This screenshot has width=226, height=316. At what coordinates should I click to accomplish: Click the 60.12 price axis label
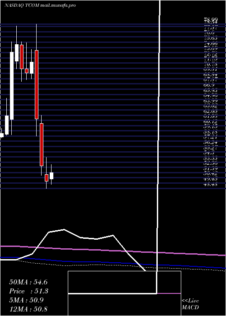pyautogui.click(x=211, y=122)
